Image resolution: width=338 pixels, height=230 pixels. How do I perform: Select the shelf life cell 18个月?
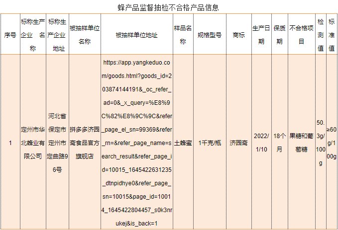click(x=279, y=143)
